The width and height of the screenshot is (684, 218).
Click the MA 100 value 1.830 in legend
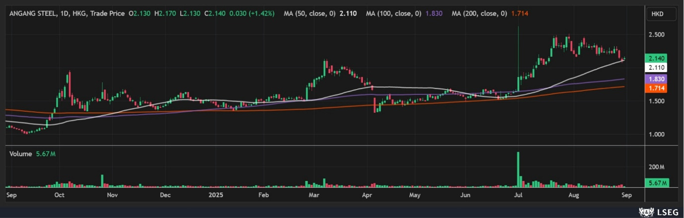point(434,14)
